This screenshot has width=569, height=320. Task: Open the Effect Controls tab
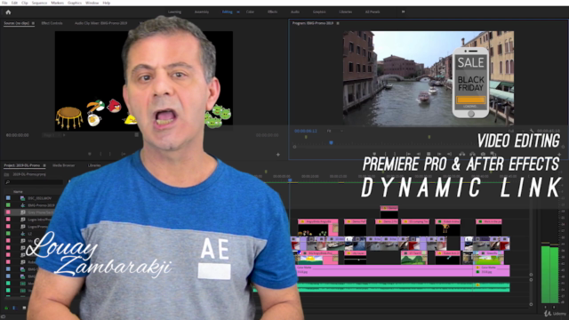52,23
